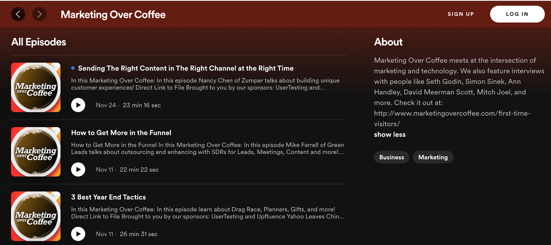Click the marketingovercoffee.com first-time-visitors URL
Screen dimensions: 551x245
pos(452,118)
